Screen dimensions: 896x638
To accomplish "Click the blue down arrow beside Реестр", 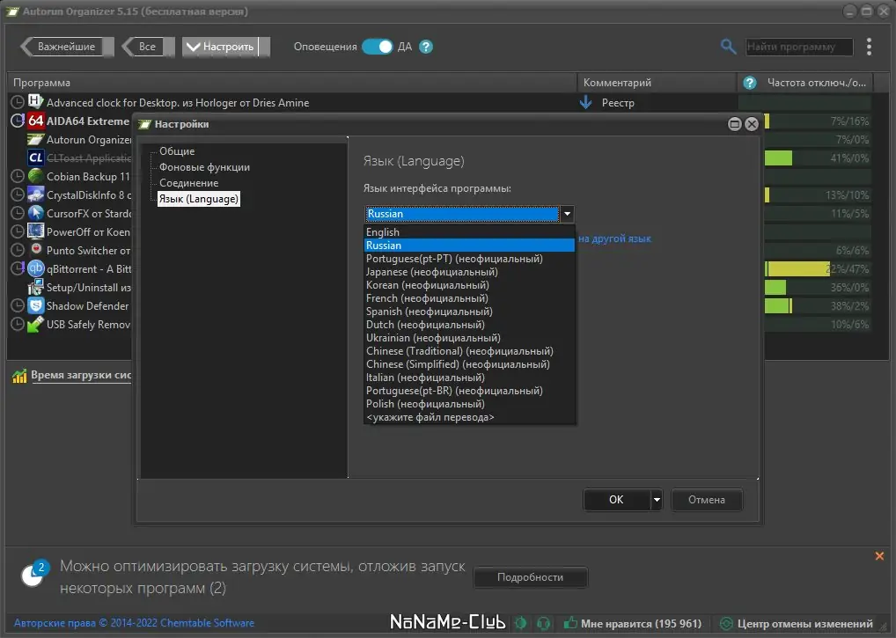I will click(585, 102).
